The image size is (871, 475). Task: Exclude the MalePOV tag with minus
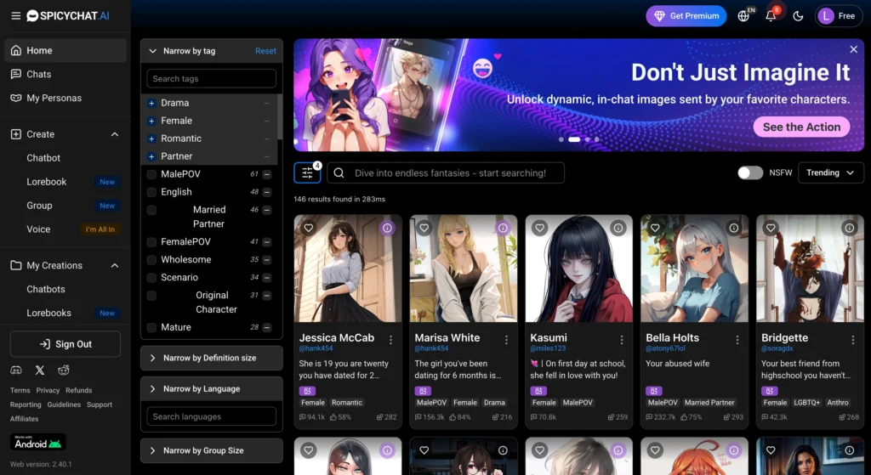click(267, 174)
